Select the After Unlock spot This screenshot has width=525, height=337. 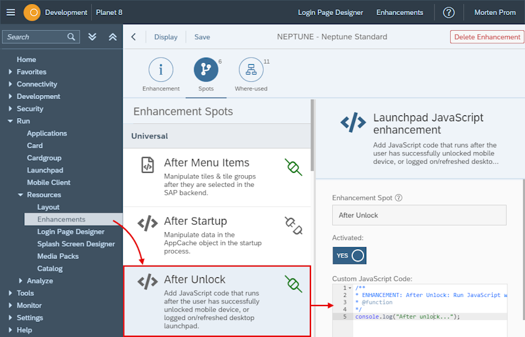[x=217, y=301]
